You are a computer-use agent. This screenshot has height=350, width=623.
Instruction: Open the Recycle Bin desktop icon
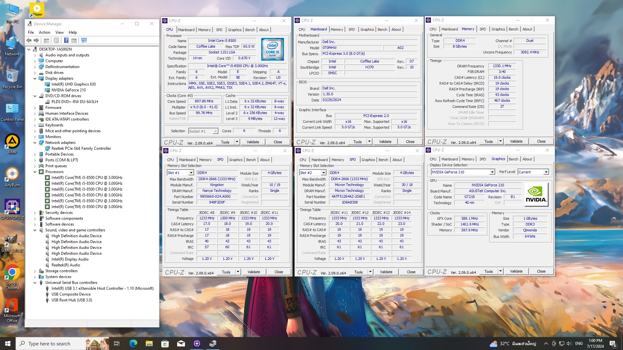(x=12, y=79)
